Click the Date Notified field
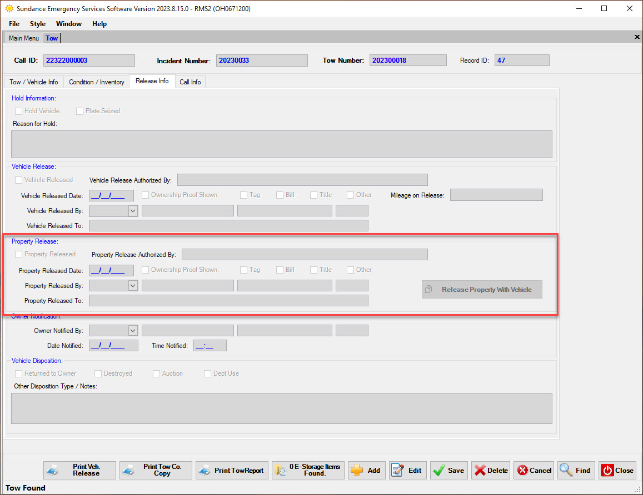Image resolution: width=643 pixels, height=495 pixels. (113, 346)
